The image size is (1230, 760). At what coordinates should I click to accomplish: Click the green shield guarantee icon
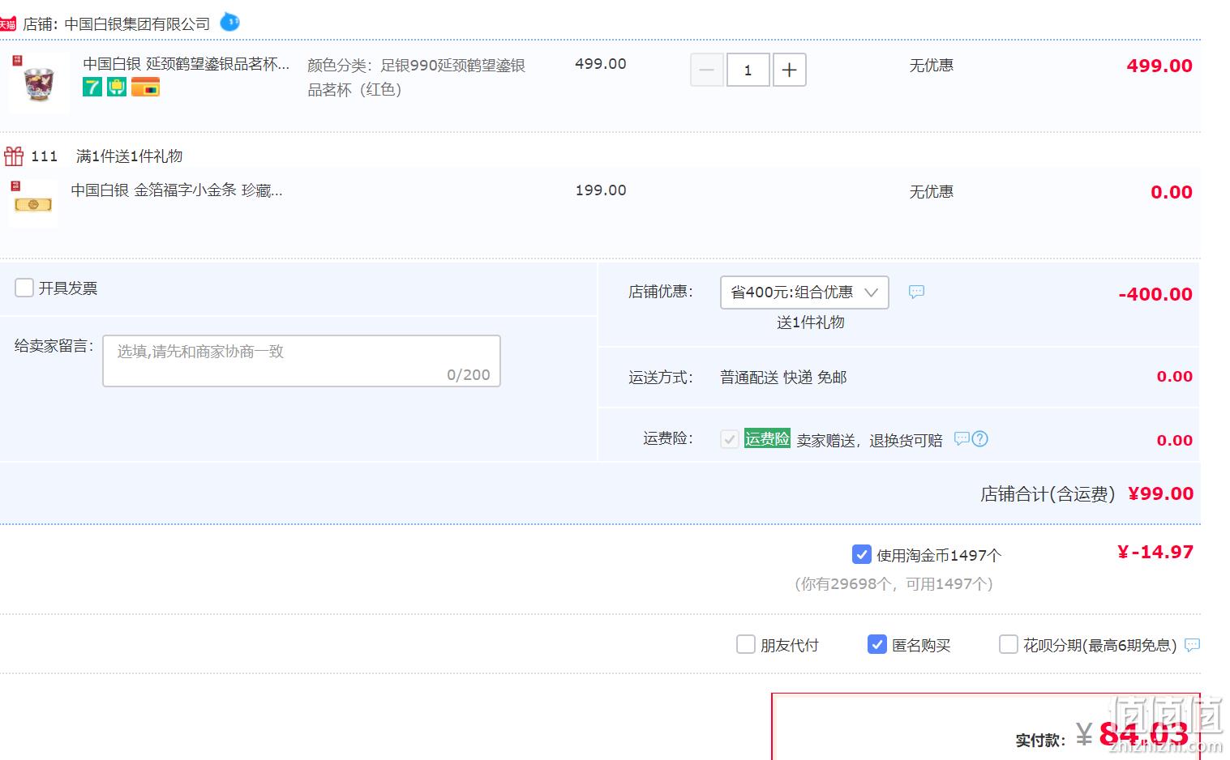pos(117,87)
